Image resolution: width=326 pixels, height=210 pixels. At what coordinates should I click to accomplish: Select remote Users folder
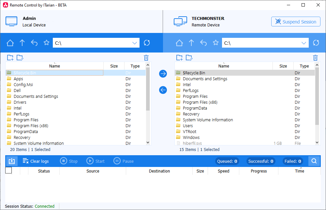pyautogui.click(x=245, y=126)
